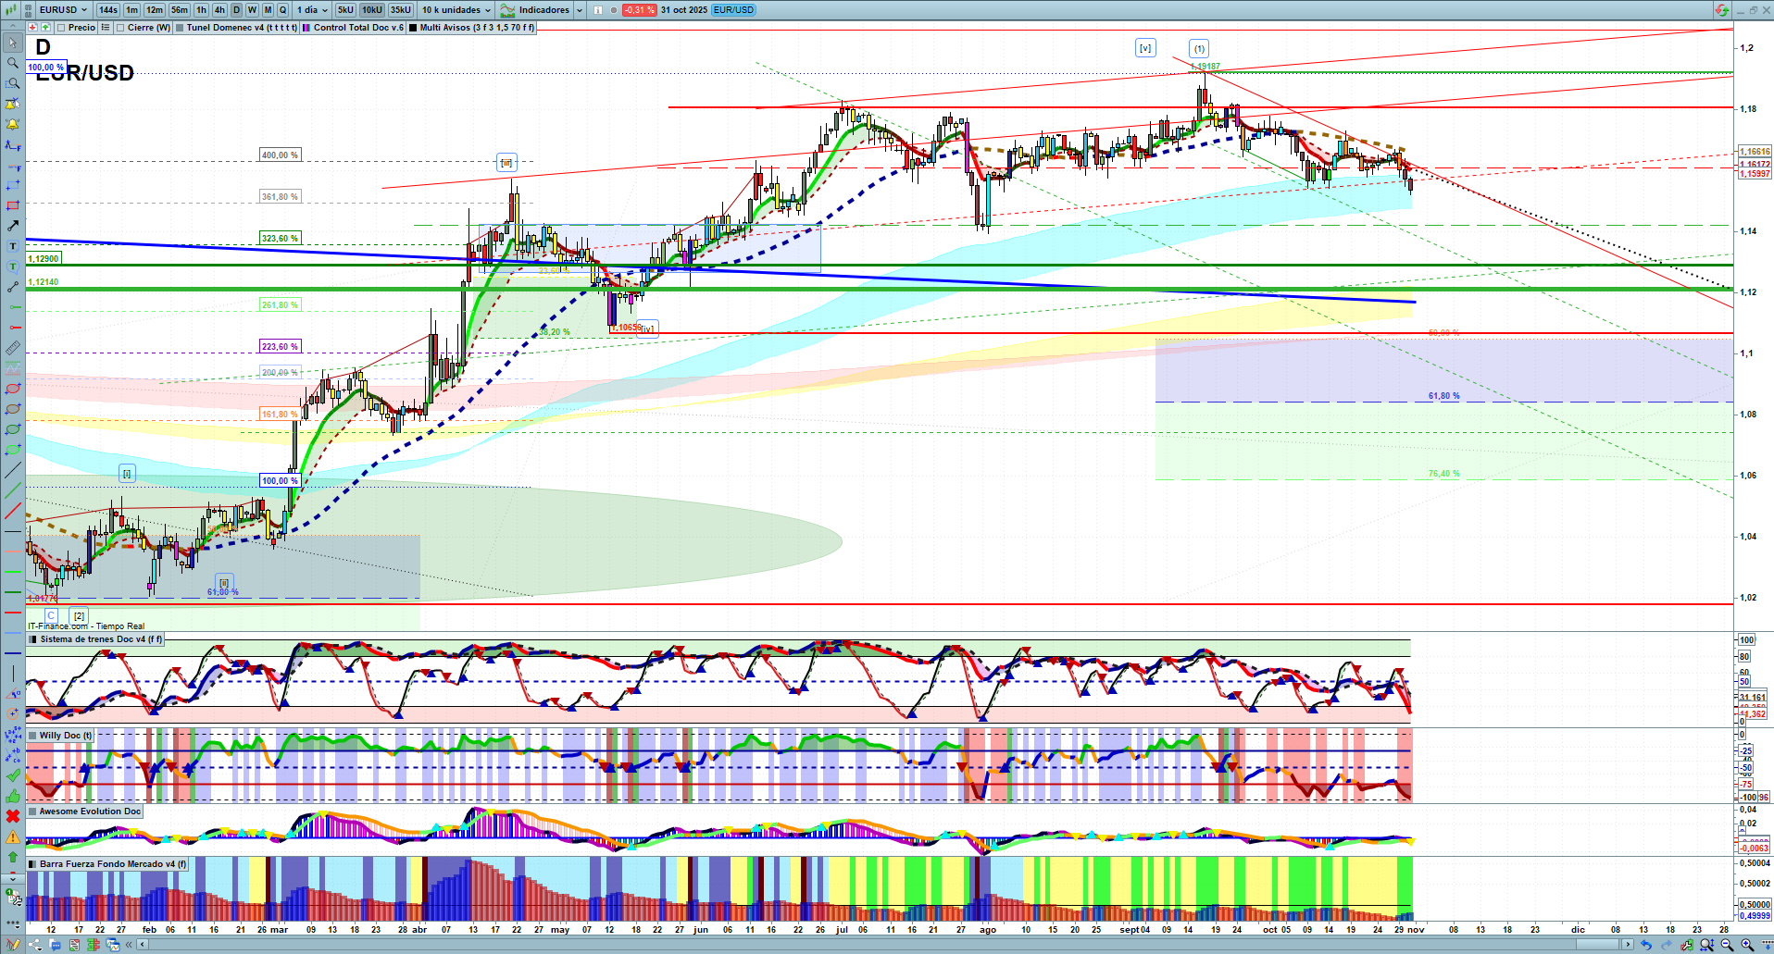The image size is (1774, 954).
Task: Choose the black arrow drawing tool
Action: pos(13,226)
